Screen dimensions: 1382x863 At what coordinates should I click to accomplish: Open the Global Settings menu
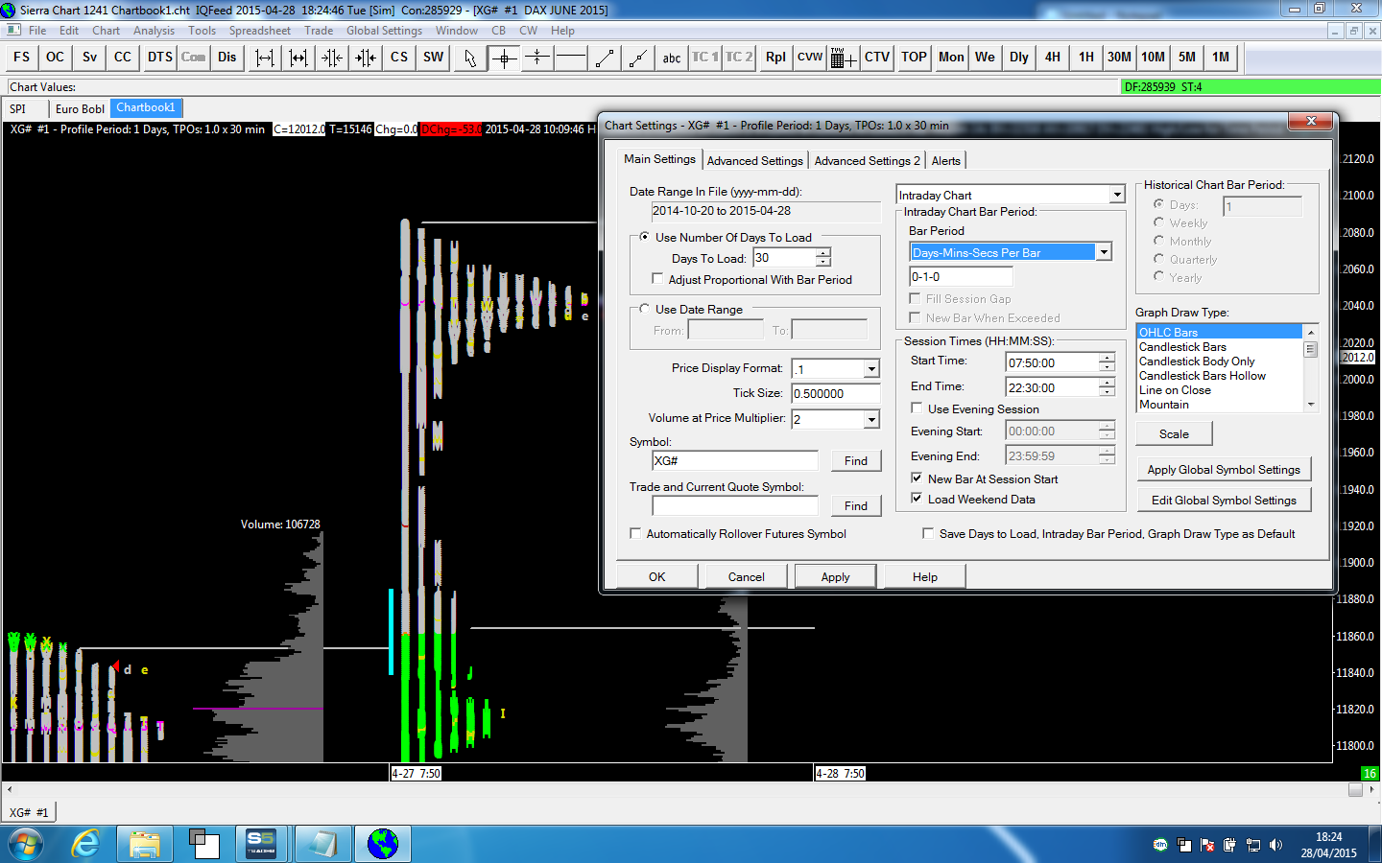pos(384,31)
